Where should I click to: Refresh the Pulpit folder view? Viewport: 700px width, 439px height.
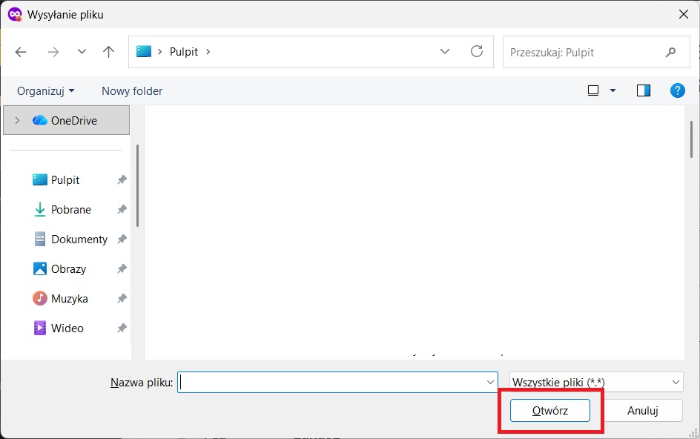point(477,51)
